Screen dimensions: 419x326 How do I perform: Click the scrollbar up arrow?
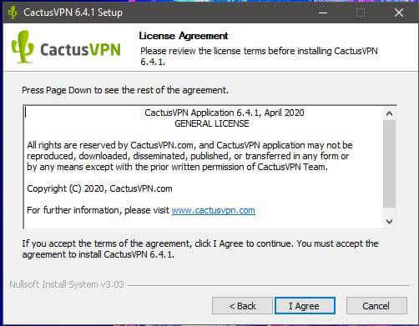coord(389,113)
